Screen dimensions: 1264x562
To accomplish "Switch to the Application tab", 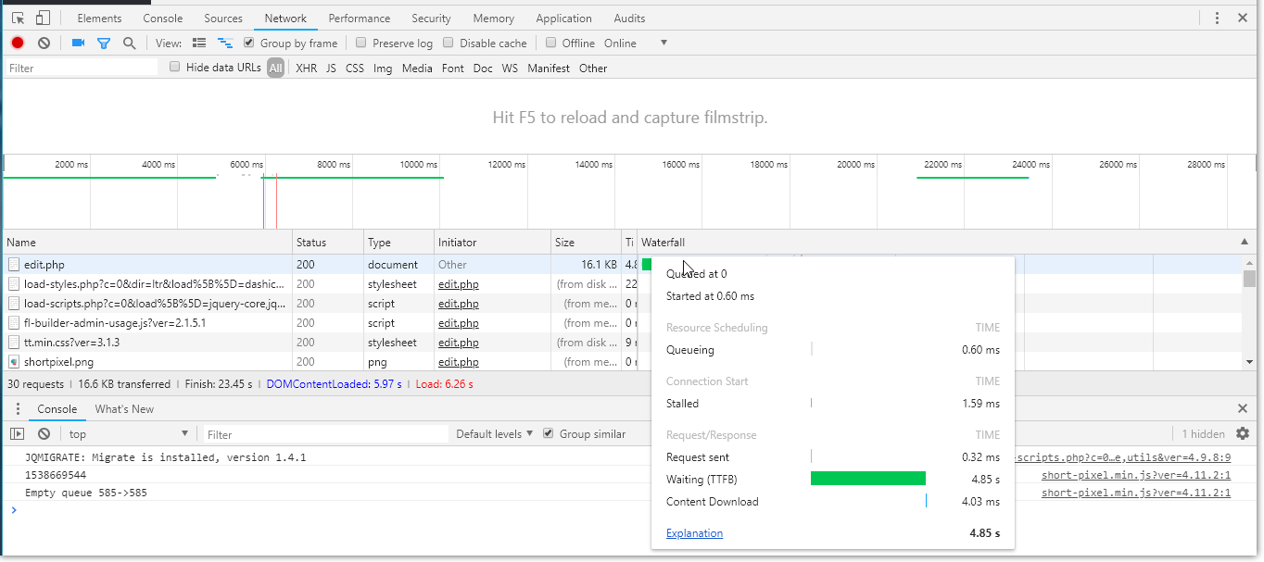I will click(x=563, y=18).
